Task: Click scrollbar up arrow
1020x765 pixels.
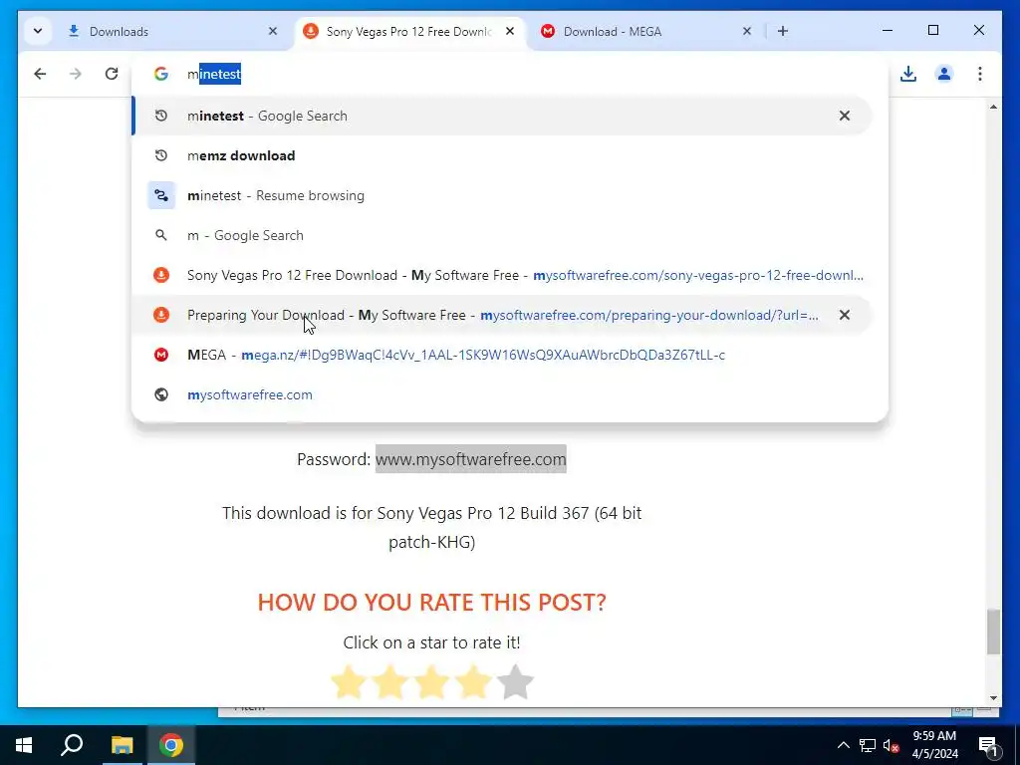Action: [x=993, y=107]
